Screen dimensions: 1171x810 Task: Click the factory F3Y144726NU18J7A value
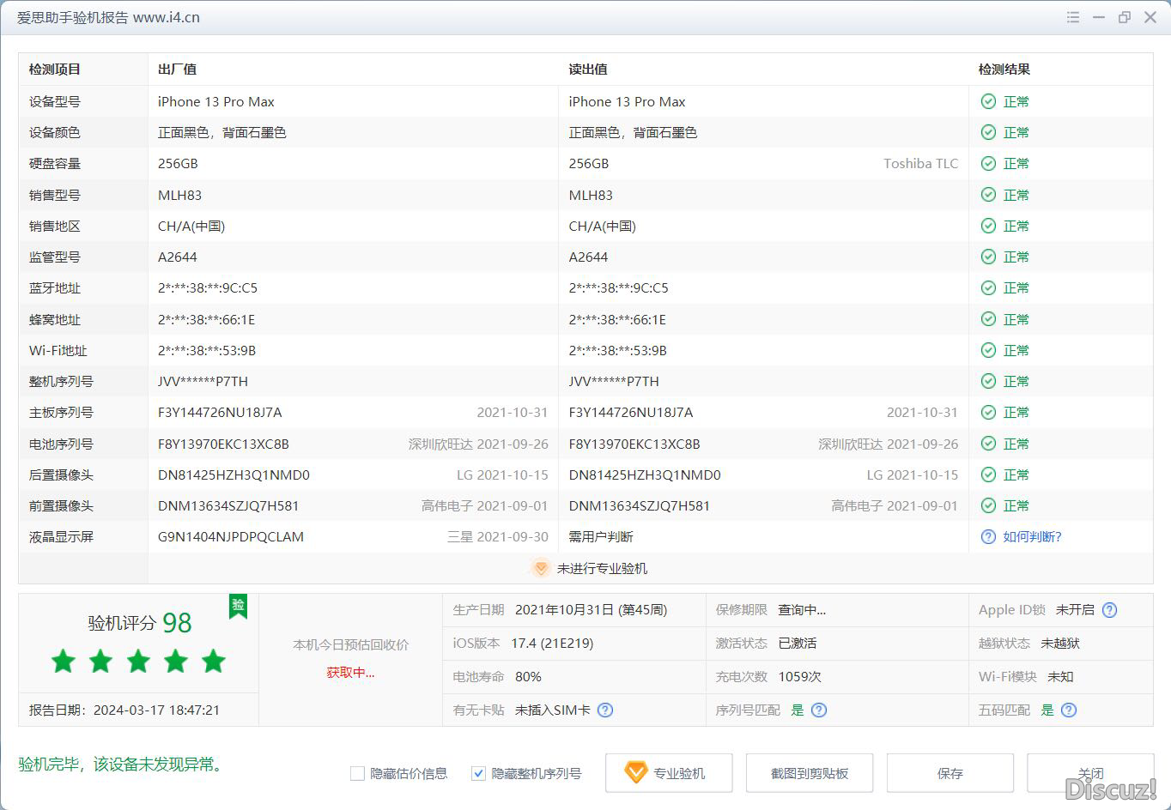(220, 412)
